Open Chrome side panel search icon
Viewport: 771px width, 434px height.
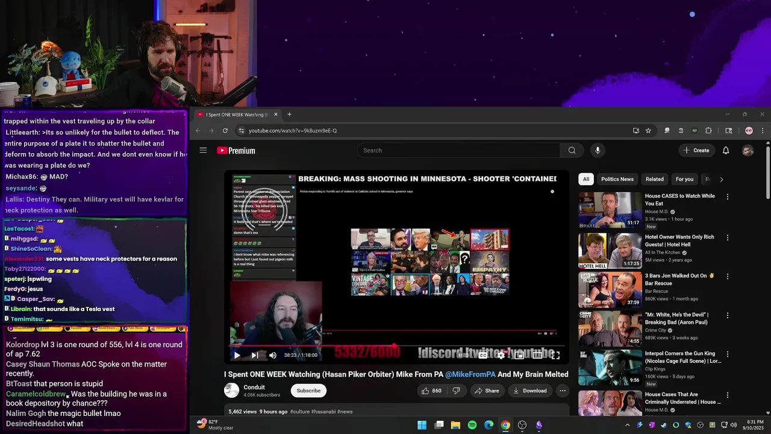[728, 130]
